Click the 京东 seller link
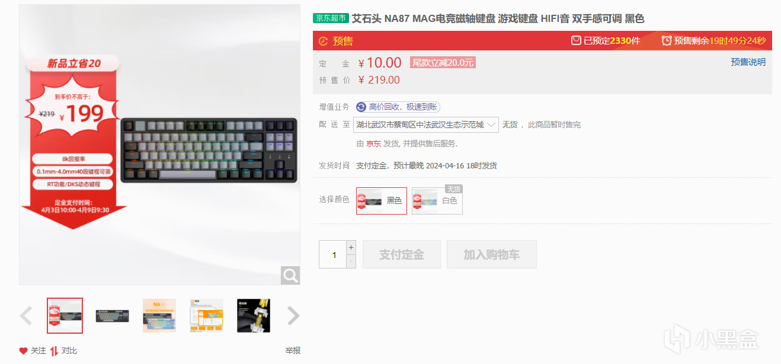The width and height of the screenshot is (781, 364). [x=373, y=143]
